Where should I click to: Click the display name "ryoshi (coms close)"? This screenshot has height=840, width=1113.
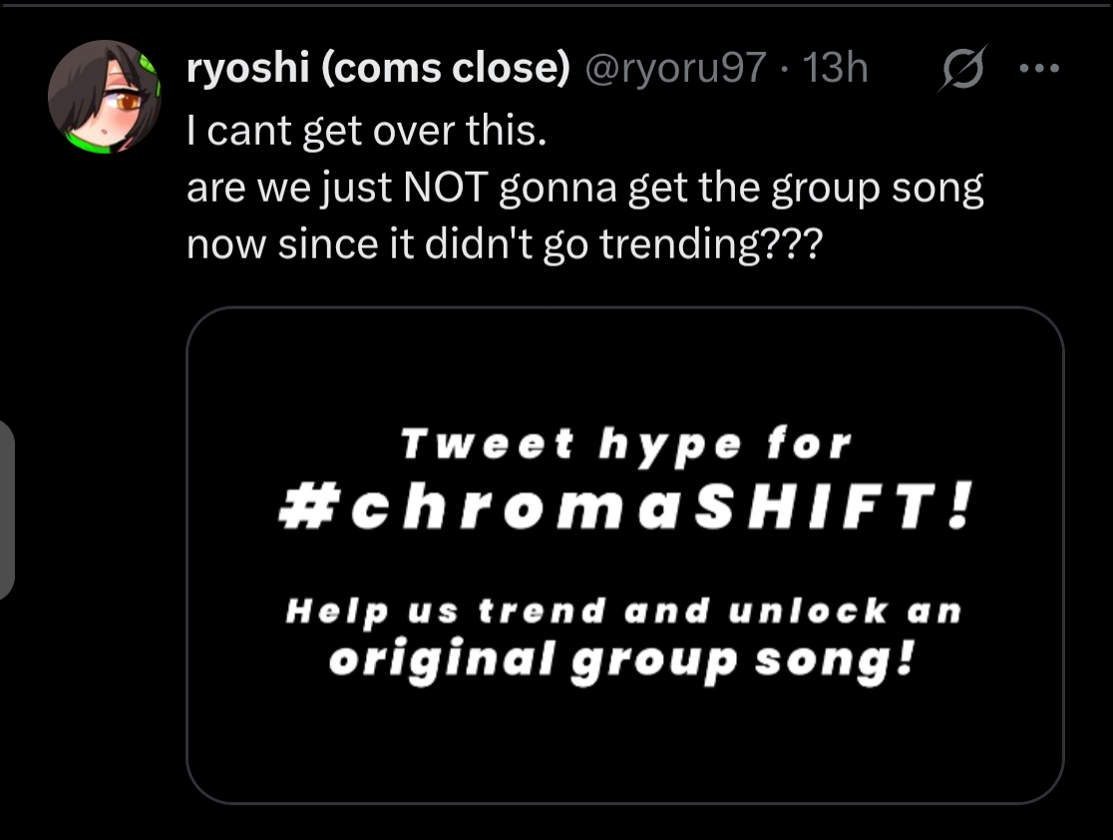[x=378, y=68]
